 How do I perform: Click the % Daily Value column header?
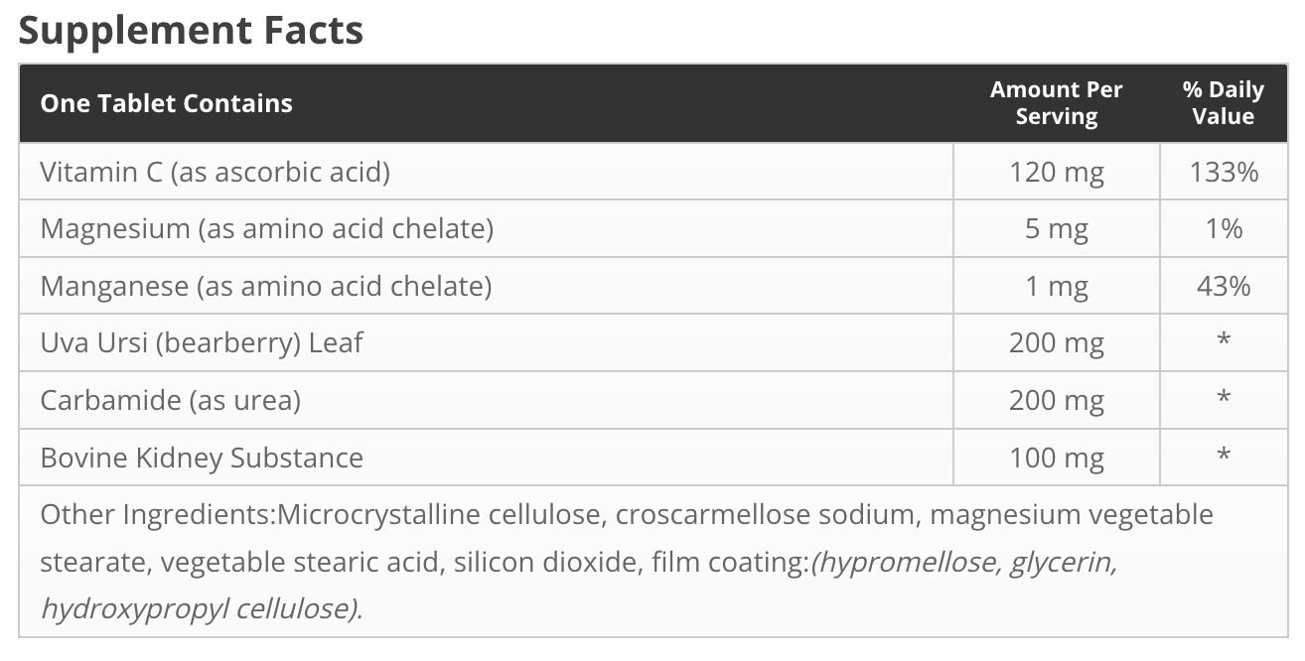coord(1223,103)
